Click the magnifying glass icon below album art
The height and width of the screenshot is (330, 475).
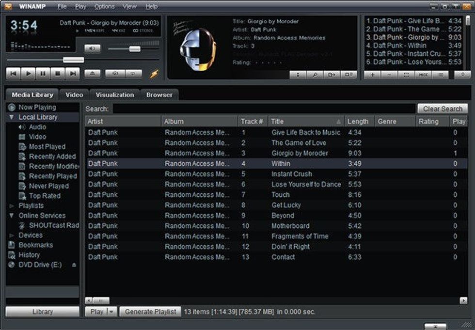tap(315, 74)
